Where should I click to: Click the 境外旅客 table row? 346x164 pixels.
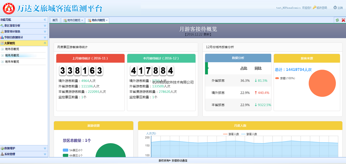(238, 93)
